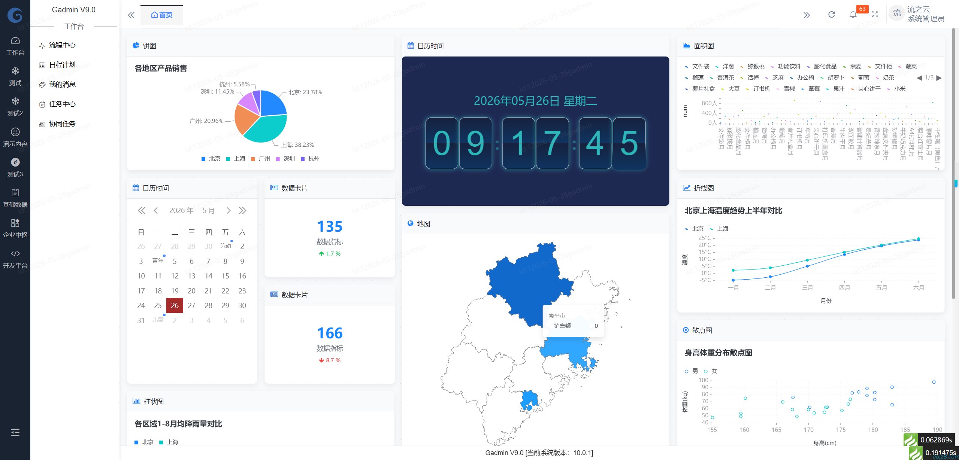Go to next legend page in the area chart
Screen dimensions: 959x460
tap(939, 78)
